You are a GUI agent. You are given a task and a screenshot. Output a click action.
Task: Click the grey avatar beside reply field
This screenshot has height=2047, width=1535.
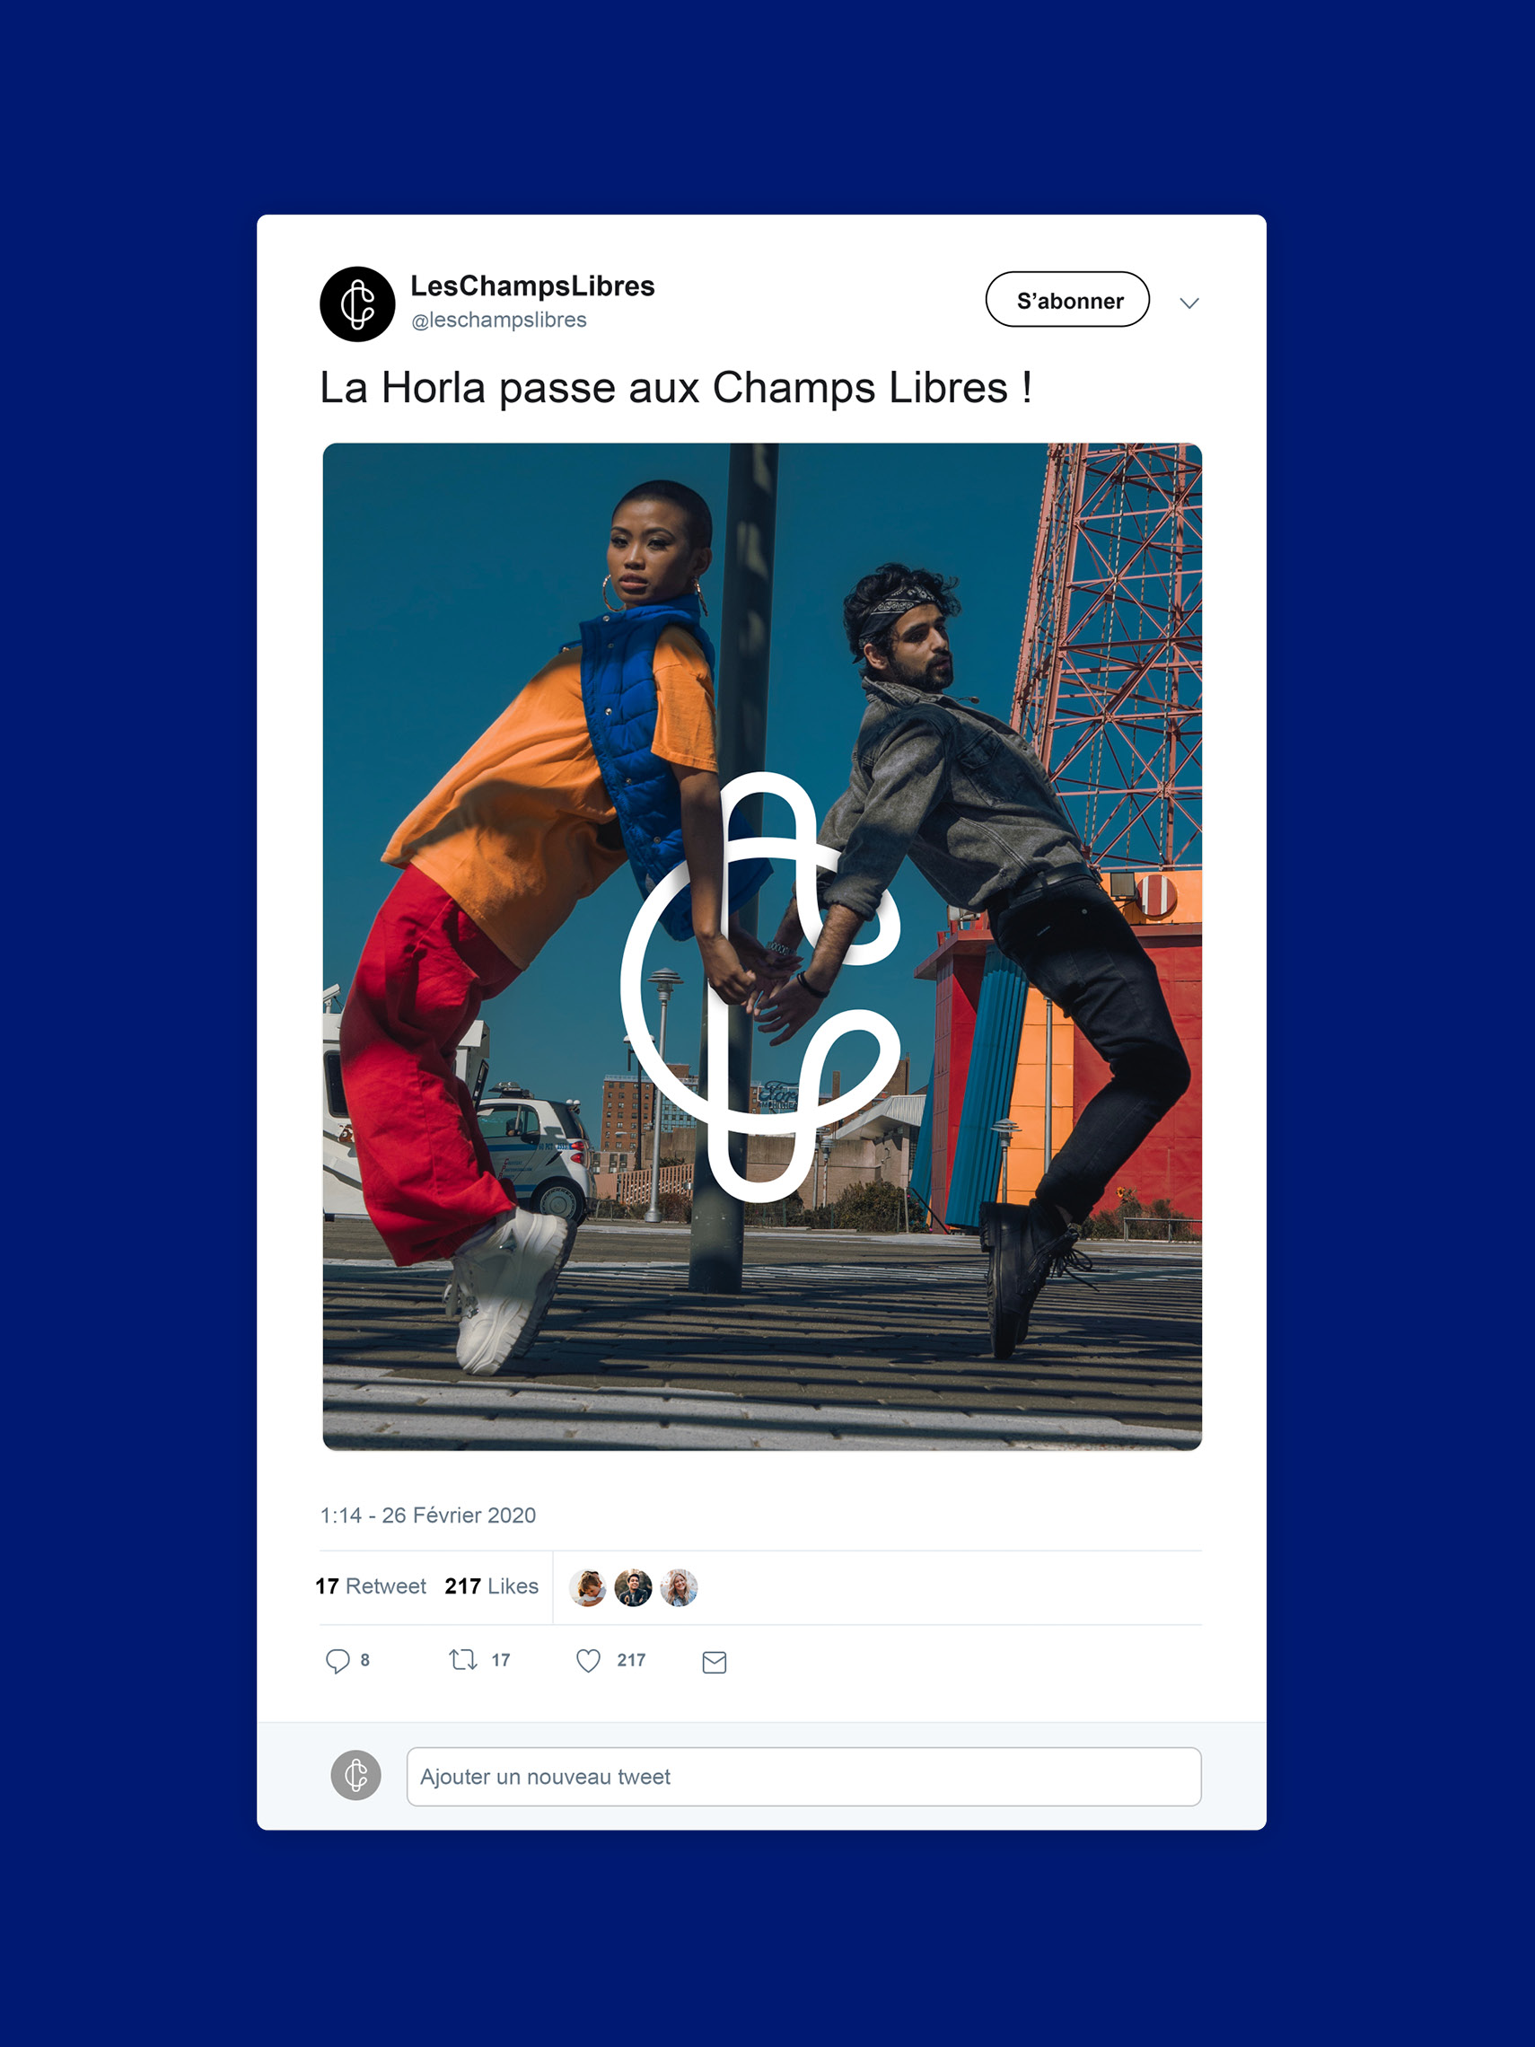(x=356, y=1776)
